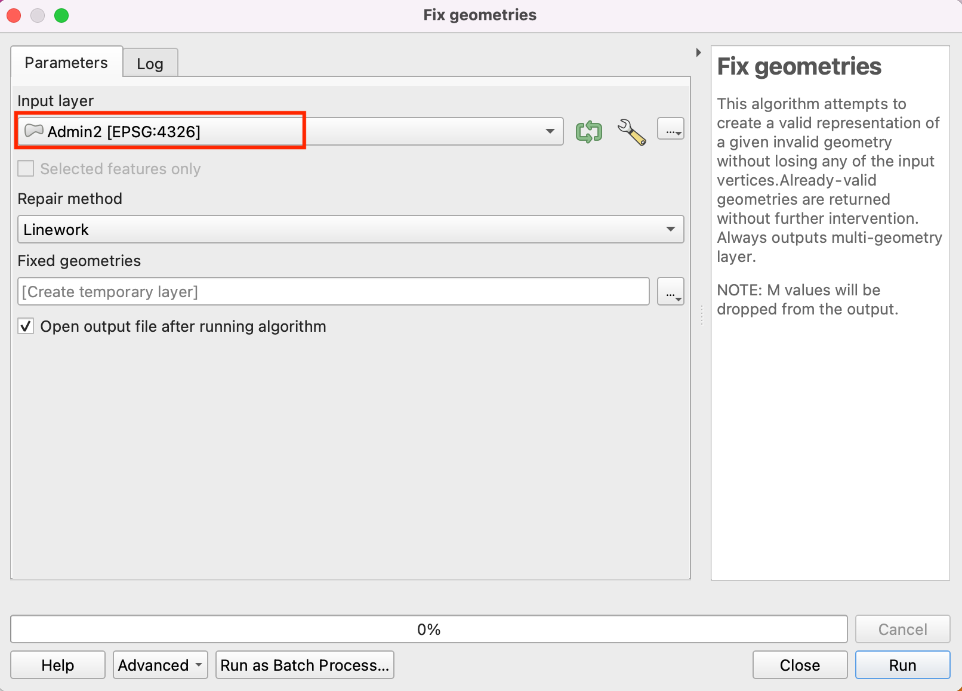Screen dimensions: 962x691
Task: Click the Fixed geometries output browse button
Action: click(x=670, y=292)
